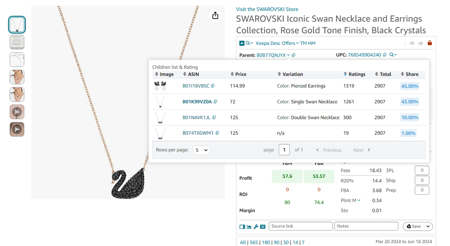The width and height of the screenshot is (450, 246).
Task: Click the Ship cost input field
Action: [422, 180]
